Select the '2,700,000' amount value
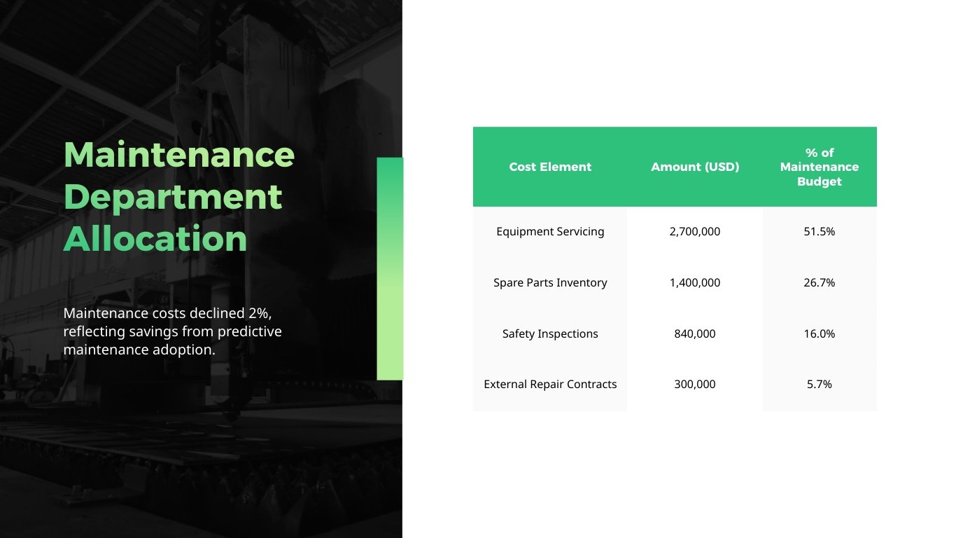The height and width of the screenshot is (538, 956). click(x=695, y=231)
